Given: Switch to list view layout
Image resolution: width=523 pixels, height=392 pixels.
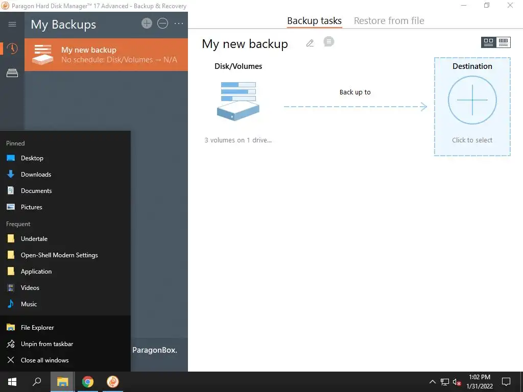Looking at the screenshot, I should click(x=503, y=42).
